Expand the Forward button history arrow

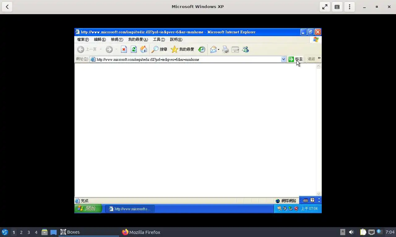pos(116,49)
